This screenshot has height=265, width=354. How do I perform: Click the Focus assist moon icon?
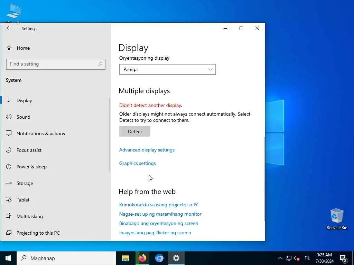pos(9,150)
